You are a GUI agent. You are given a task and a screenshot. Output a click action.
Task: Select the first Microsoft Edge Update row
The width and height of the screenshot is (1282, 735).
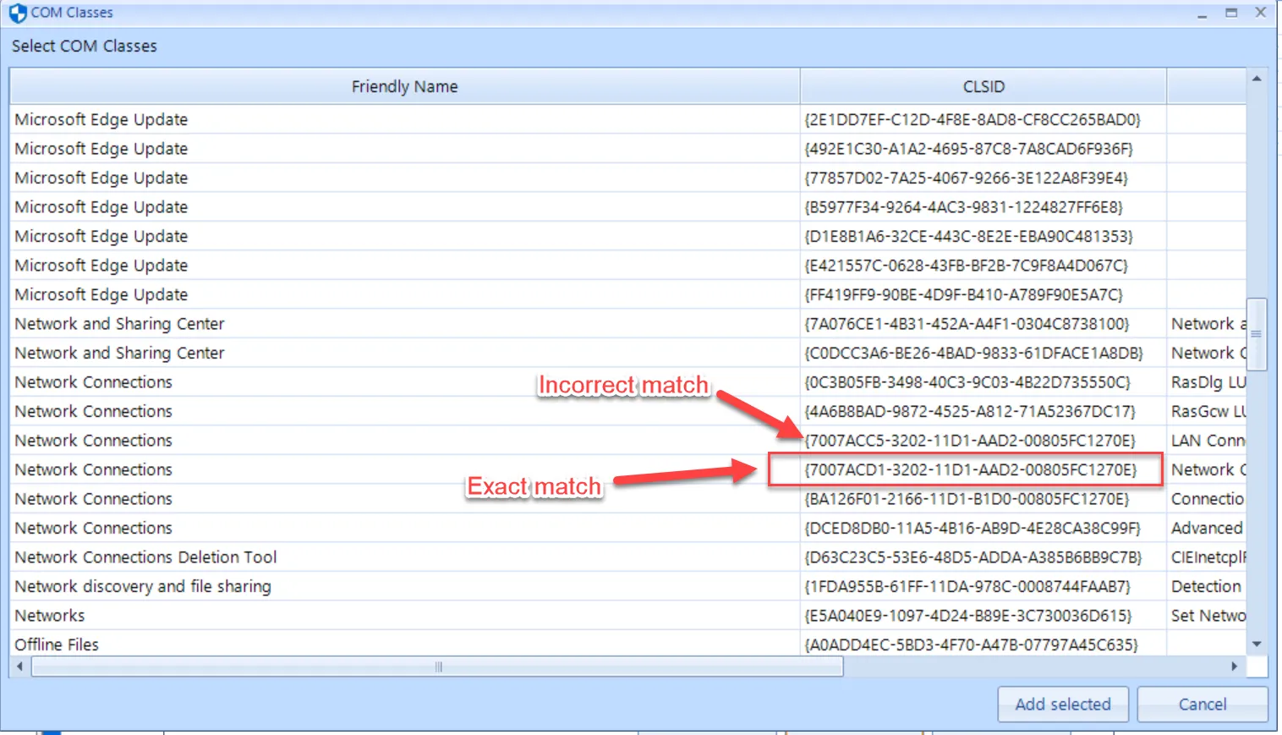(101, 119)
